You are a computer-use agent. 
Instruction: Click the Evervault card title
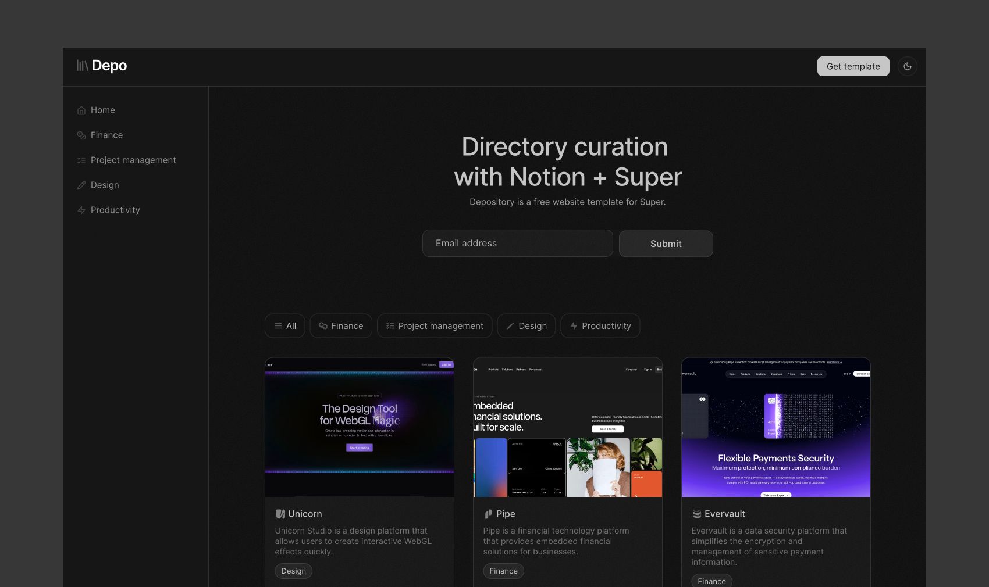click(725, 514)
